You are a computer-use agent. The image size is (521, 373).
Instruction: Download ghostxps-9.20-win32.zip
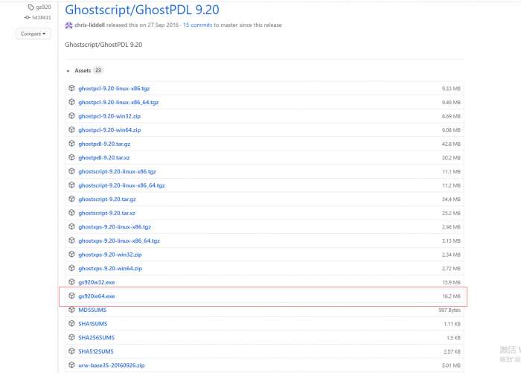[x=110, y=255]
